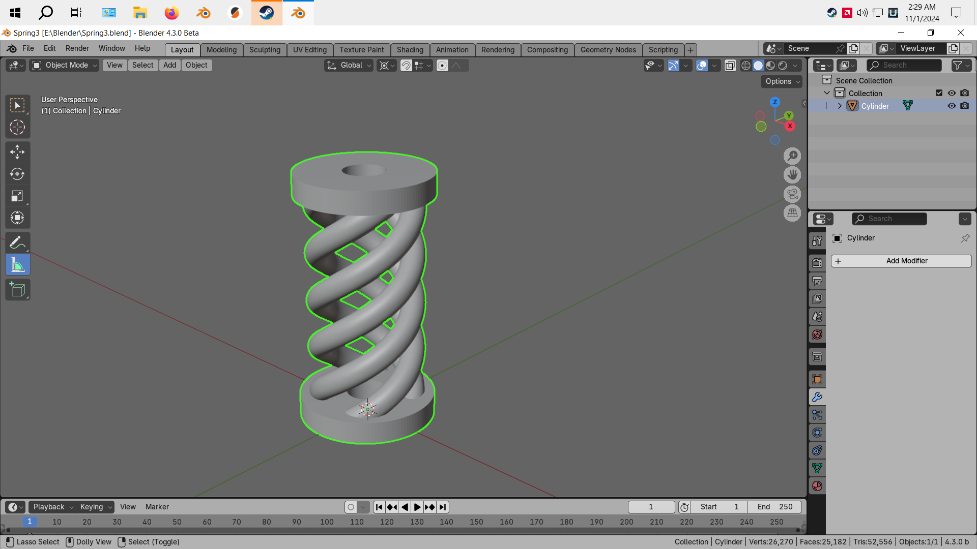Click the pan view hand icon

[x=792, y=175]
